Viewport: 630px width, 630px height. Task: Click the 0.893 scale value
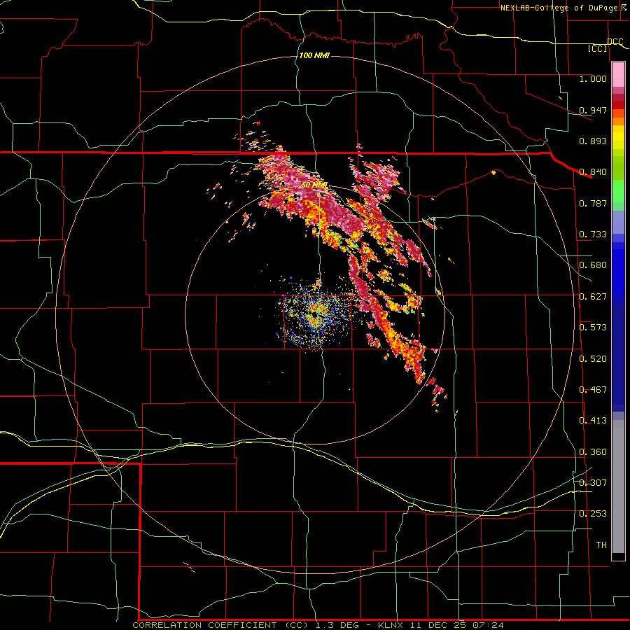593,141
